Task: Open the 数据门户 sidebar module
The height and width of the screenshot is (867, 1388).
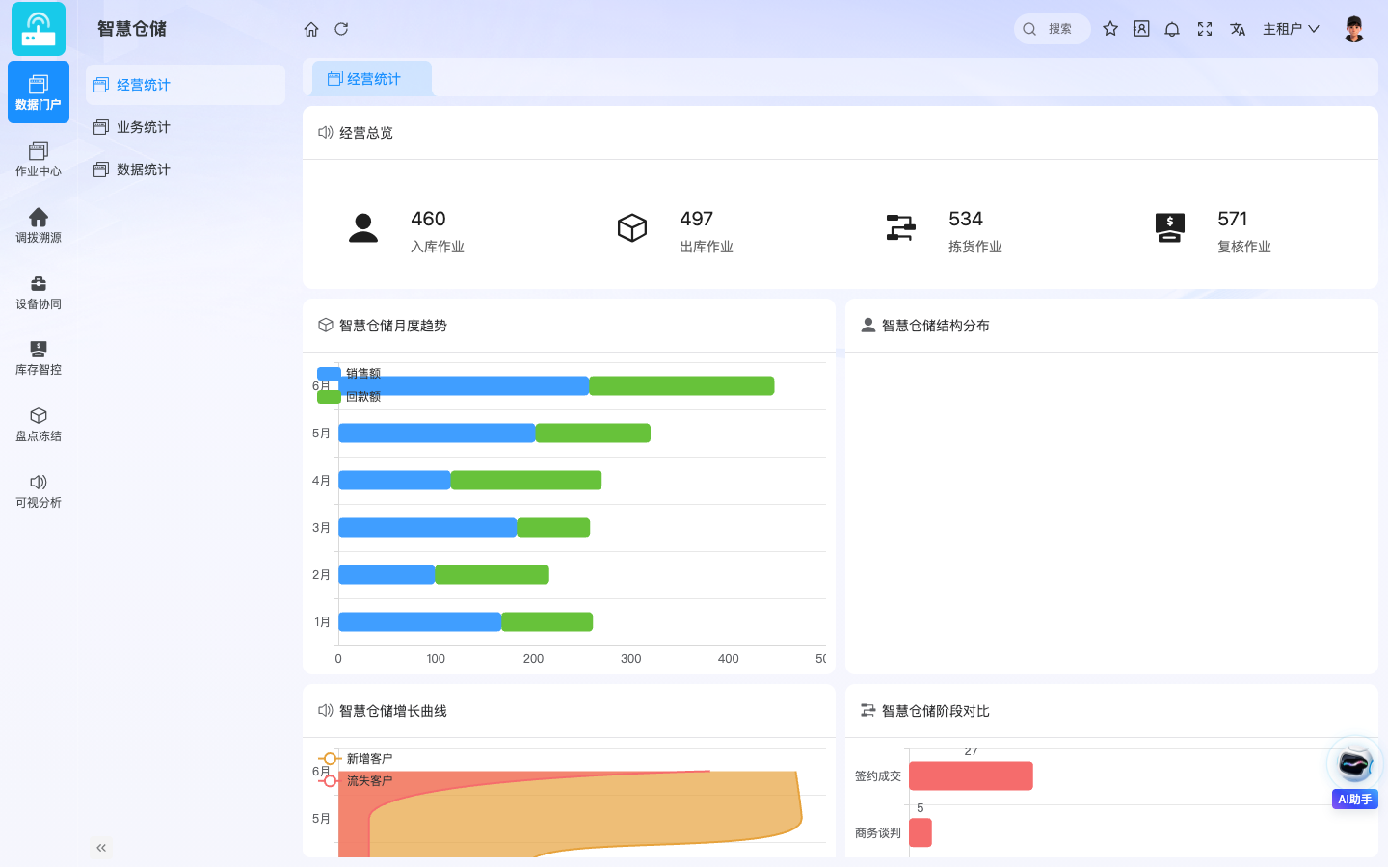Action: (39, 92)
